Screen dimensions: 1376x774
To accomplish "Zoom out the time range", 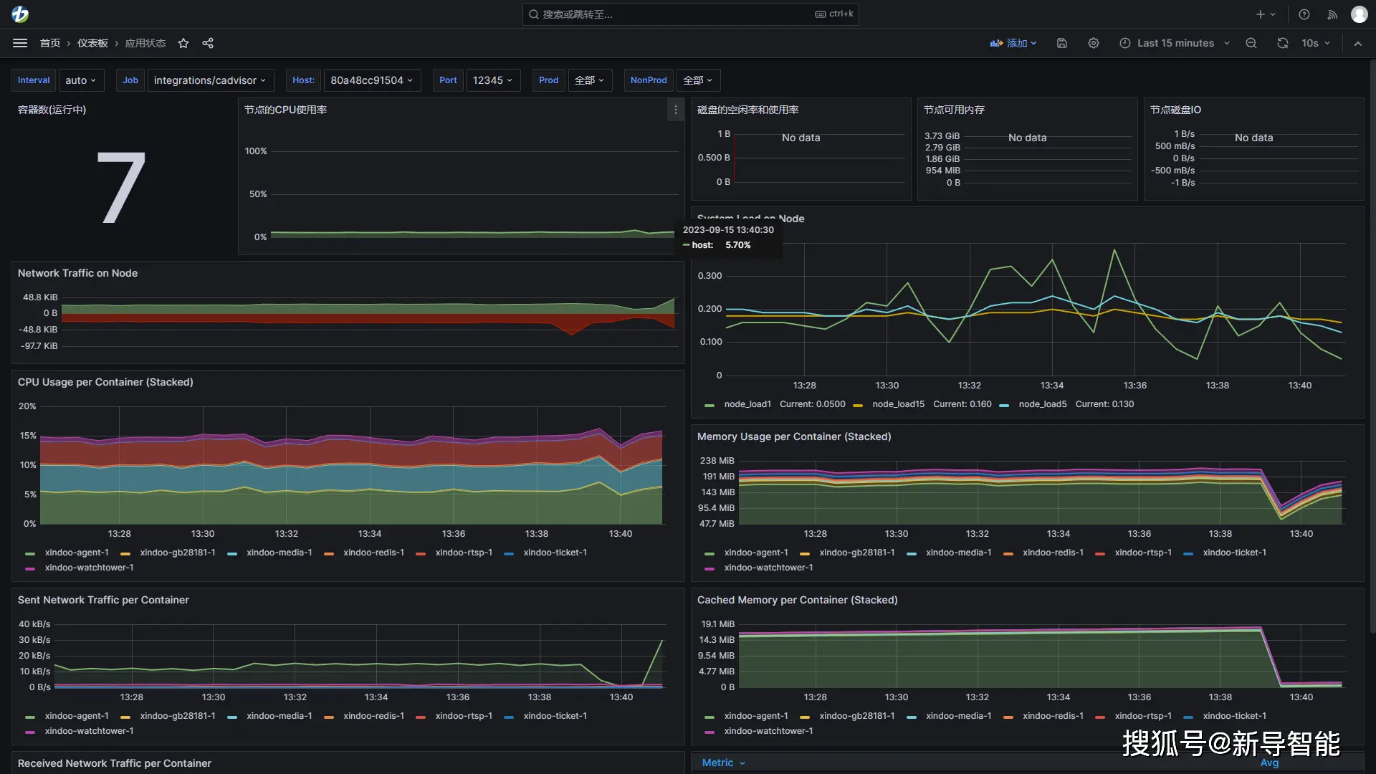I will pyautogui.click(x=1251, y=43).
